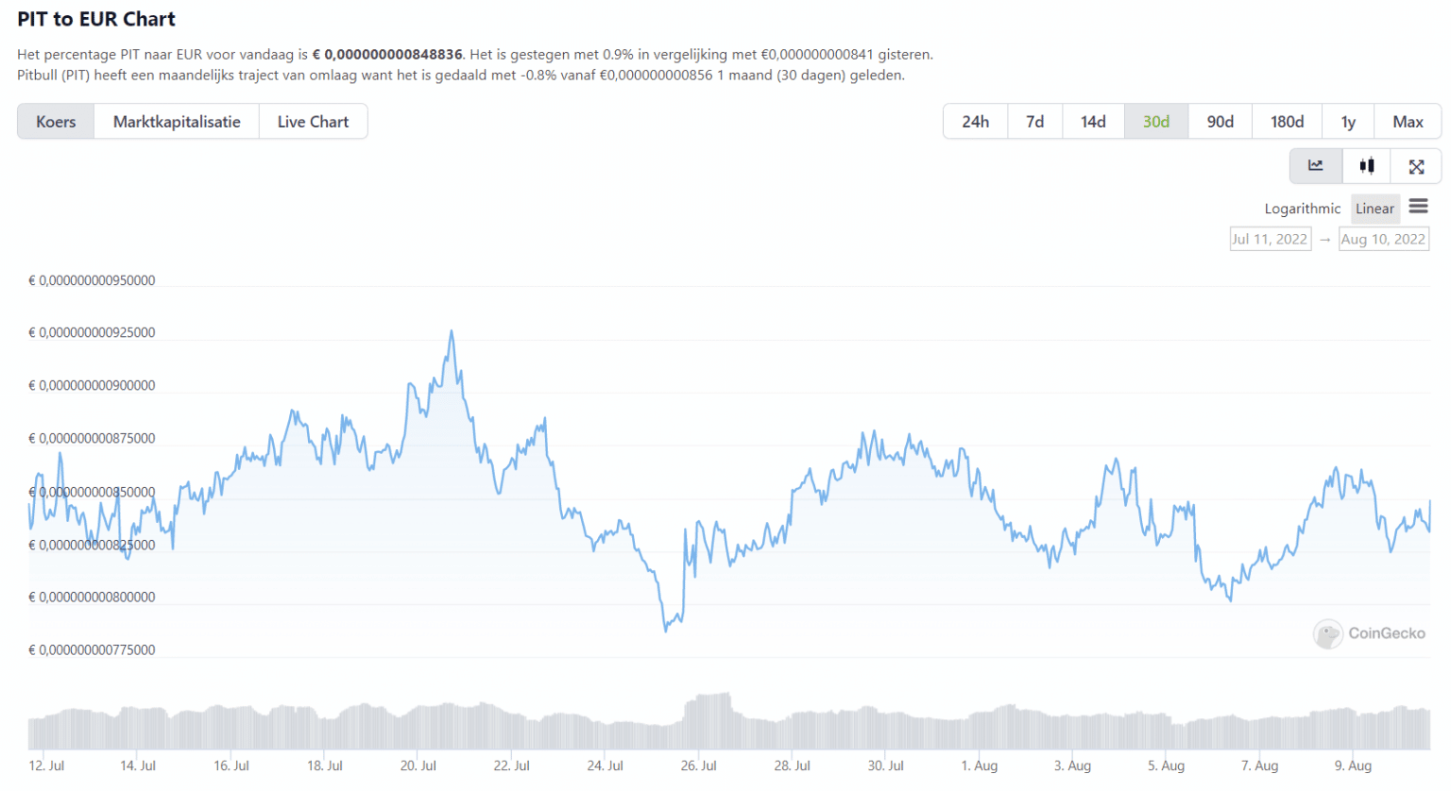Select the Marktkapitalisatie tab
Image resolution: width=1451 pixels, height=791 pixels.
pos(177,122)
